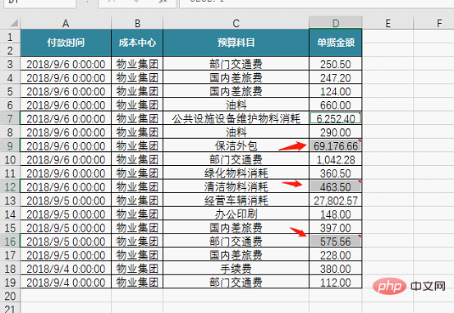Click the 成本中心 header cell
Screen dimensions: 454x313
(137, 43)
